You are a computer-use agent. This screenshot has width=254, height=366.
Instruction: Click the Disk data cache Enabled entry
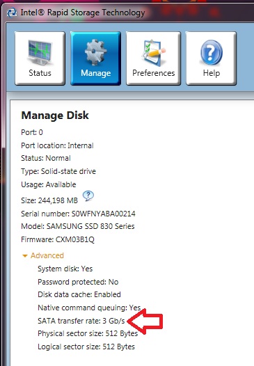coord(79,294)
